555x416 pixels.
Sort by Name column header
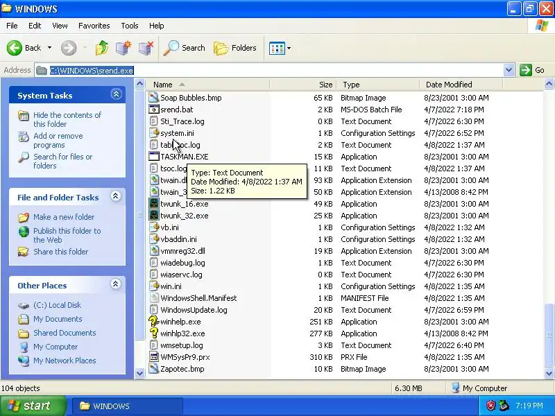pyautogui.click(x=207, y=85)
